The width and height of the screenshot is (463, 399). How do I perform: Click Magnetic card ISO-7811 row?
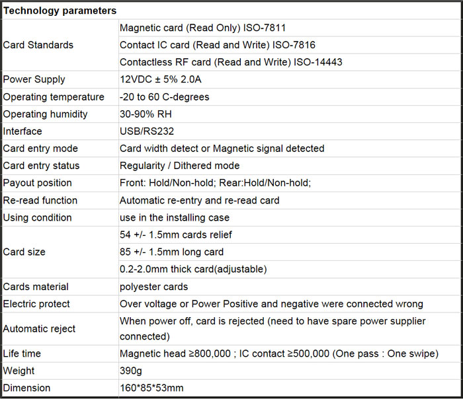[x=202, y=28]
